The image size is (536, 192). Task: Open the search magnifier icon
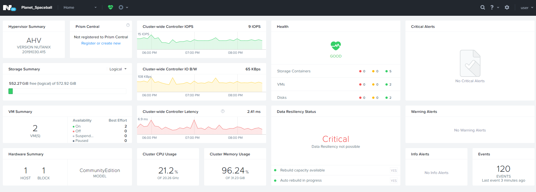[483, 7]
